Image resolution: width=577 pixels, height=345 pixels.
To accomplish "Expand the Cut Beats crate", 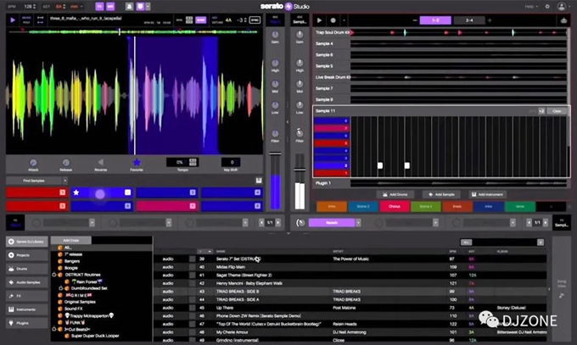I will coord(54,329).
